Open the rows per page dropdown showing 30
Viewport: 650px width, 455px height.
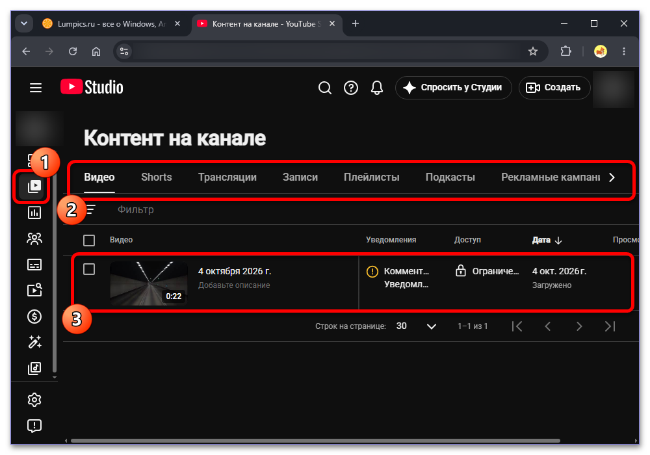[416, 326]
